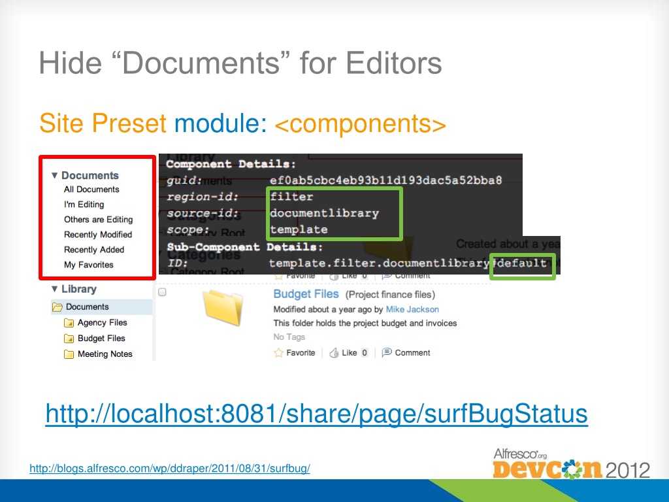
Task: Select the All Documents filter
Action: pyautogui.click(x=91, y=189)
